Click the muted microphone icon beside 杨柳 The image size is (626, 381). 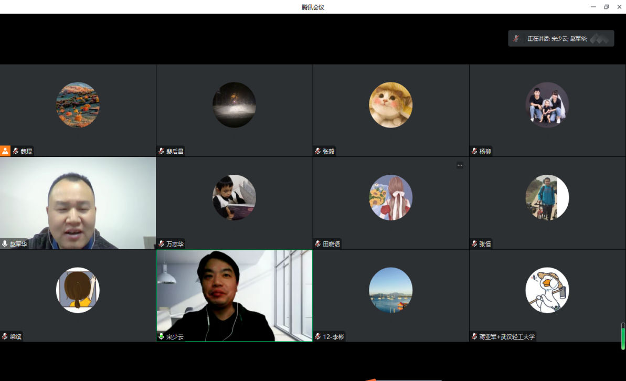point(474,151)
